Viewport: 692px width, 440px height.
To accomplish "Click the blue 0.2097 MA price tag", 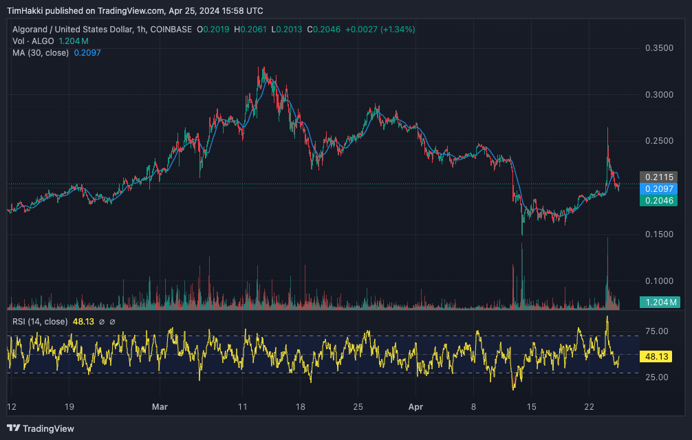I will [x=658, y=190].
